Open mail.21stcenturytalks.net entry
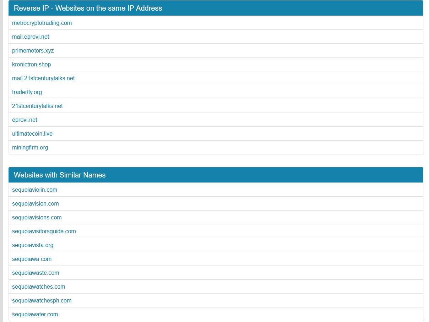 [43, 78]
